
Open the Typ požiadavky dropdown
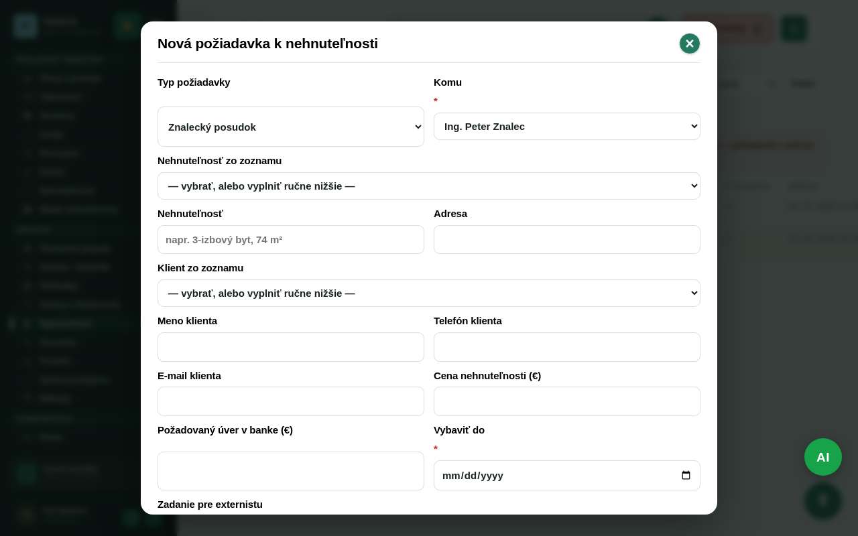(291, 127)
